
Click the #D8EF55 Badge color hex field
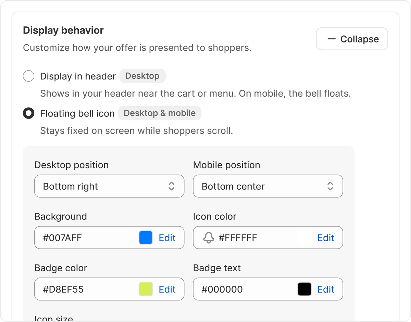pyautogui.click(x=109, y=289)
